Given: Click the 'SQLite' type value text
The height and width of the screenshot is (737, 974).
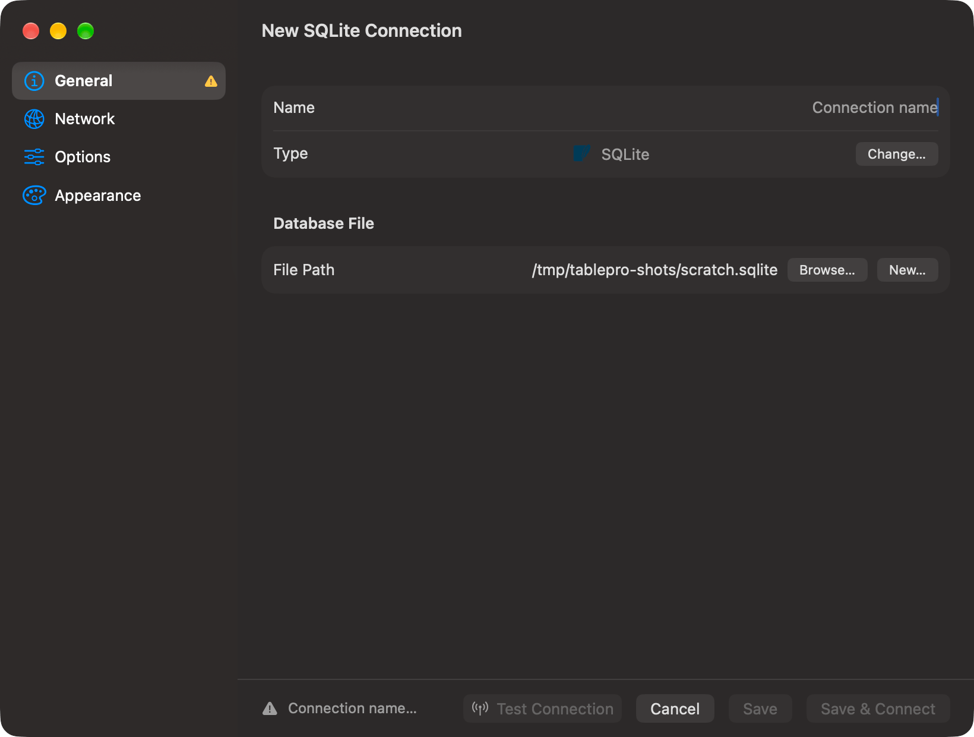Looking at the screenshot, I should pyautogui.click(x=625, y=155).
